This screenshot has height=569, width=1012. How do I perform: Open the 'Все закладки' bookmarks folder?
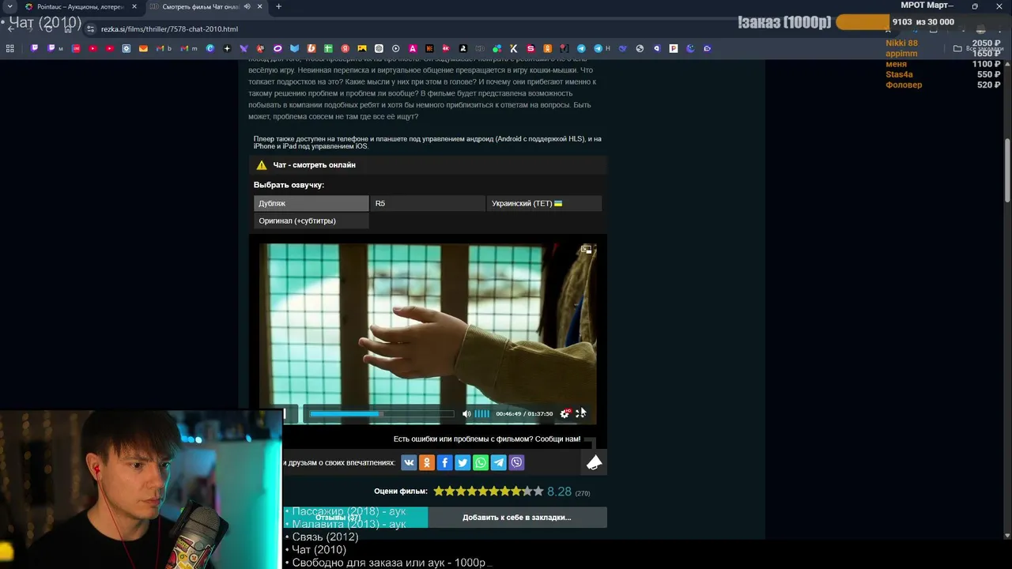pyautogui.click(x=979, y=48)
